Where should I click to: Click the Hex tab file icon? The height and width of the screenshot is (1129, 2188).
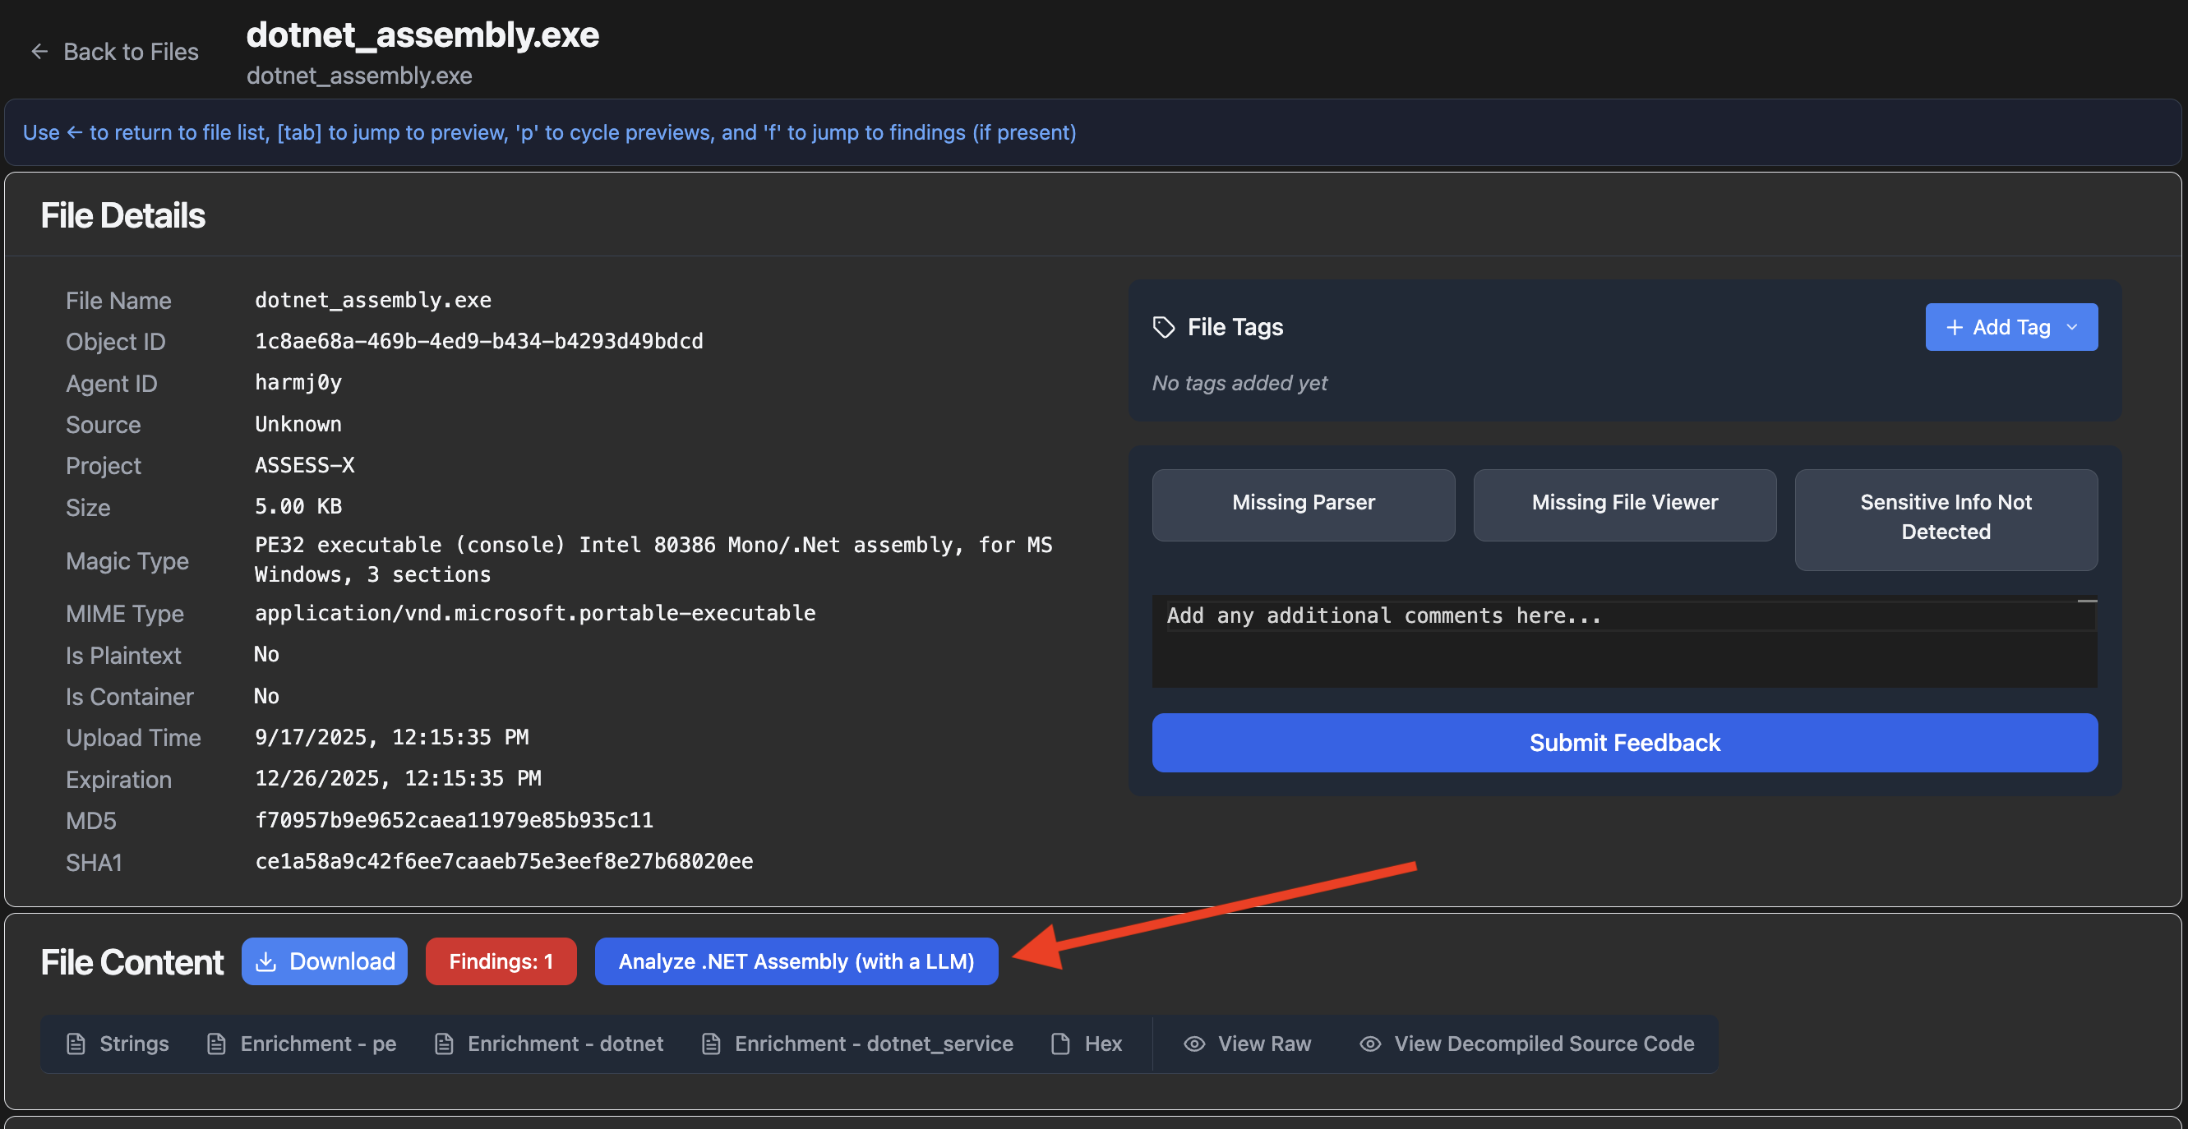1060,1044
